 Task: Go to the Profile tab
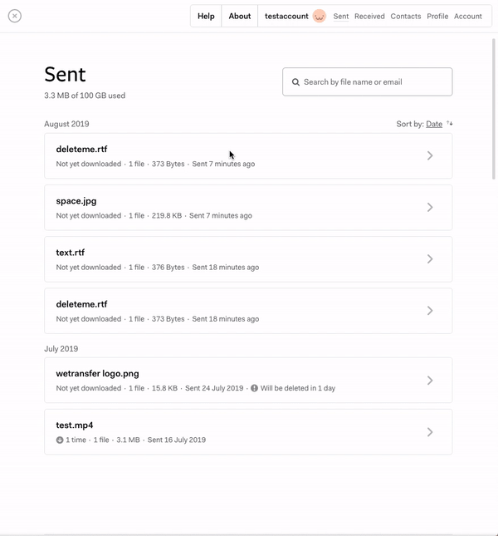[x=437, y=17]
